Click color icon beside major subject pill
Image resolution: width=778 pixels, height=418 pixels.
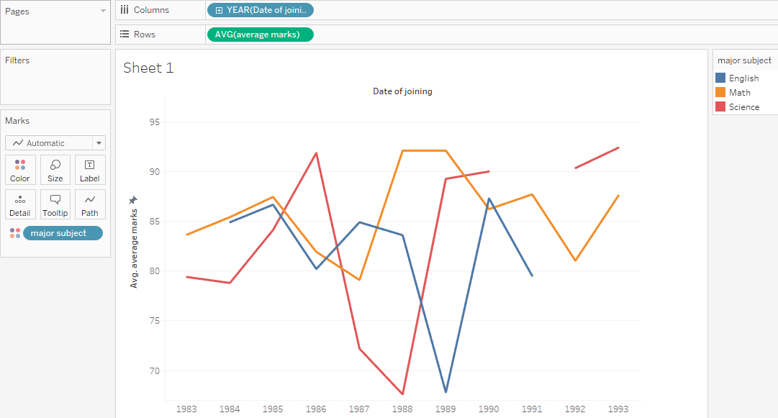tap(15, 233)
